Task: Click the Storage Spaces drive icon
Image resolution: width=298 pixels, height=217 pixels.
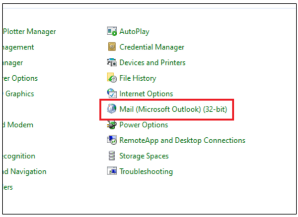Action: [x=112, y=156]
